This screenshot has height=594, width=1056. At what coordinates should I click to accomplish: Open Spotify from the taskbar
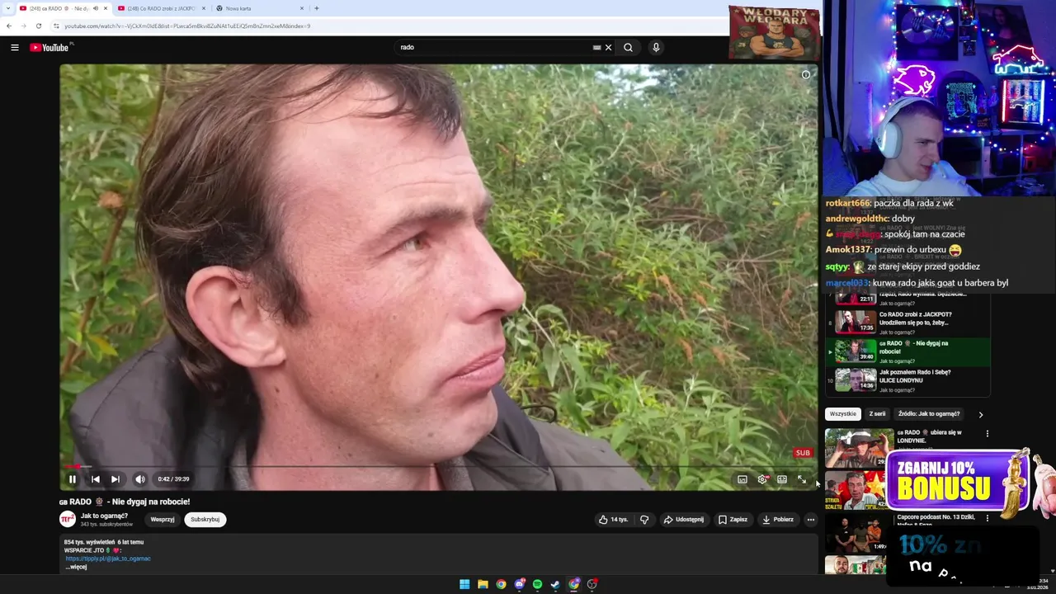[537, 584]
